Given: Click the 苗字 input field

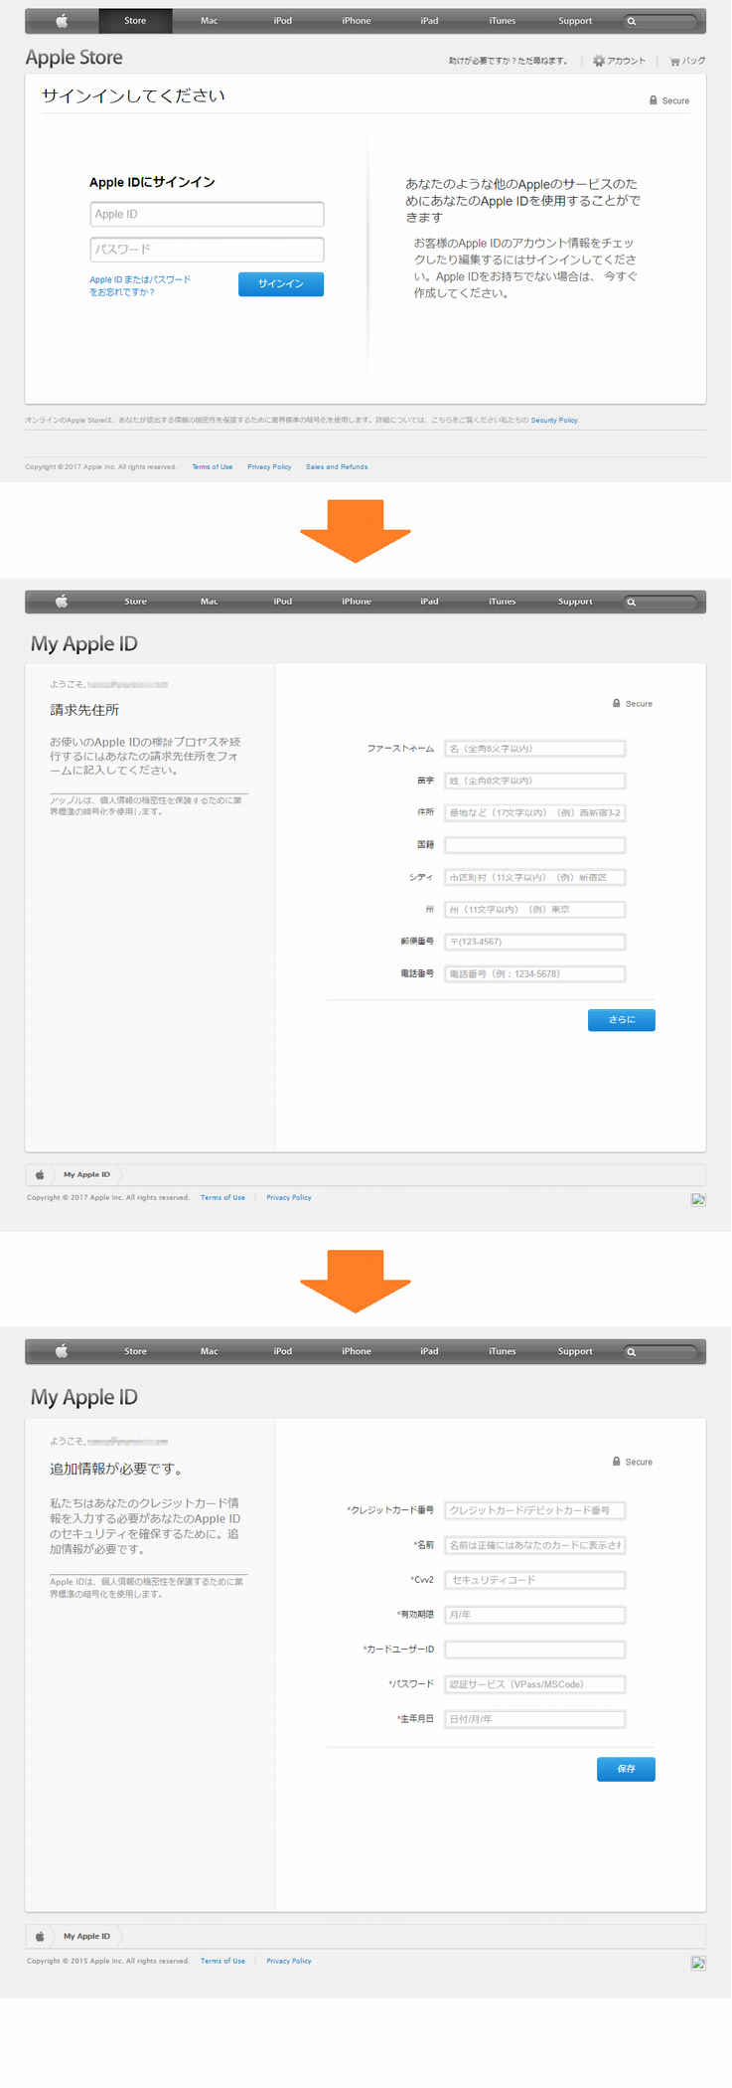Looking at the screenshot, I should coord(535,781).
